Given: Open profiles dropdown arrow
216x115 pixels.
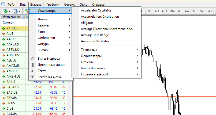Looking at the screenshot, I should click(19, 11).
